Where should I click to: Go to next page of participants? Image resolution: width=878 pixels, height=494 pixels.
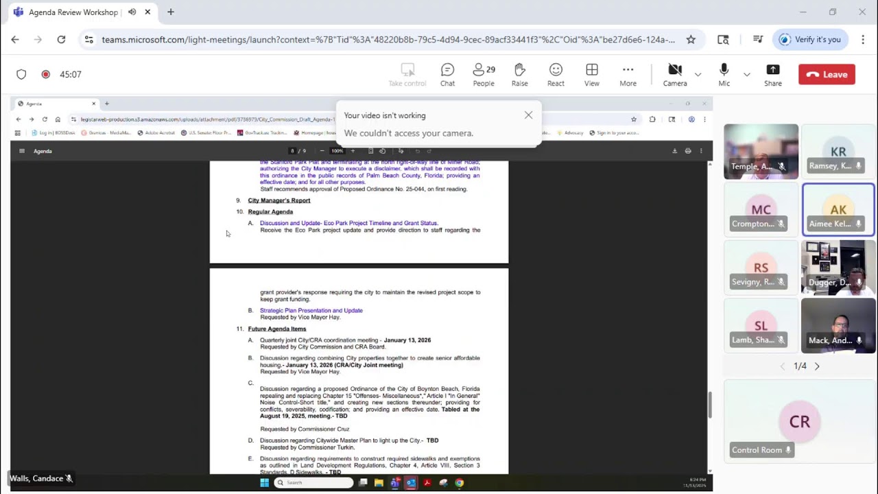(817, 366)
